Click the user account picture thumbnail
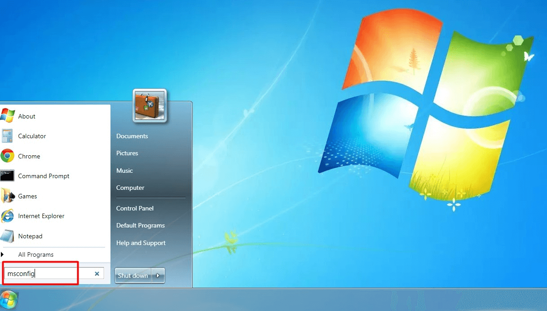The image size is (547, 311). click(x=150, y=105)
